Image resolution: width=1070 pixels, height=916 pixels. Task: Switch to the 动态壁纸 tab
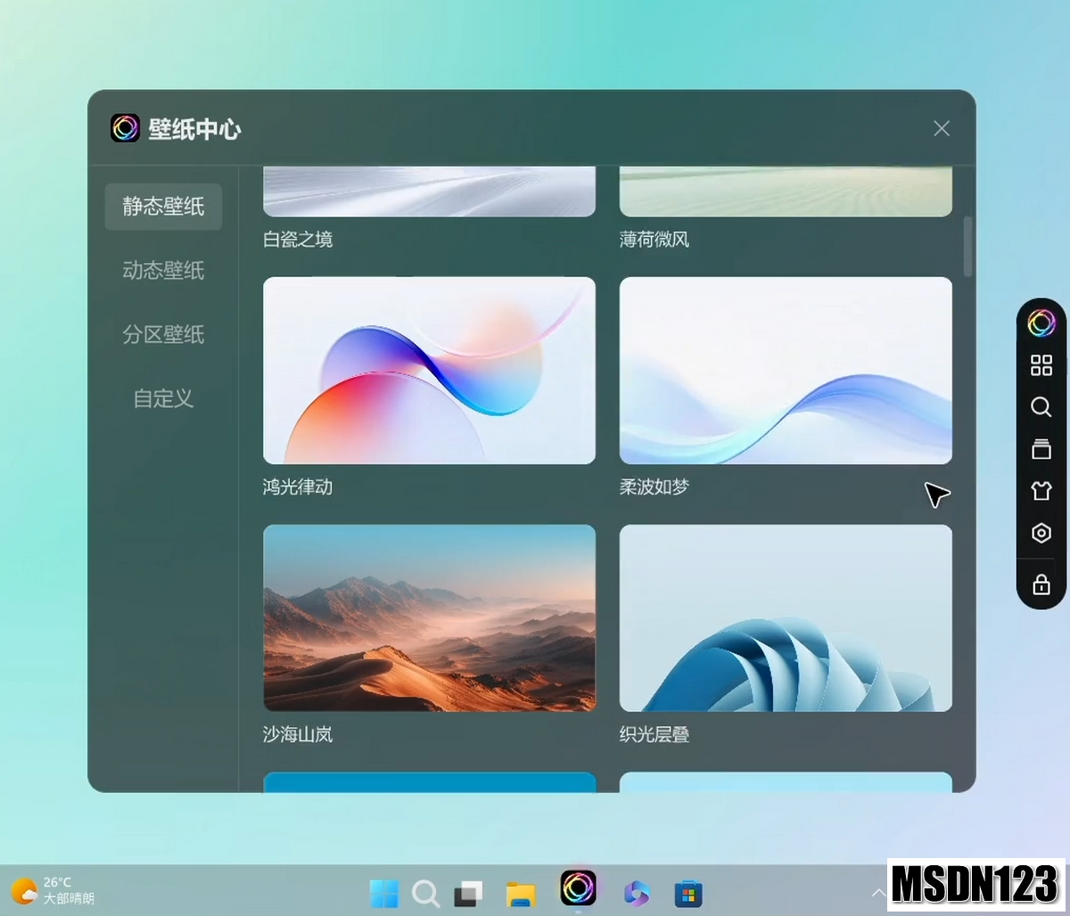[163, 271]
